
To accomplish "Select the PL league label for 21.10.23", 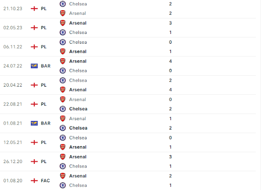I will click(x=44, y=9).
